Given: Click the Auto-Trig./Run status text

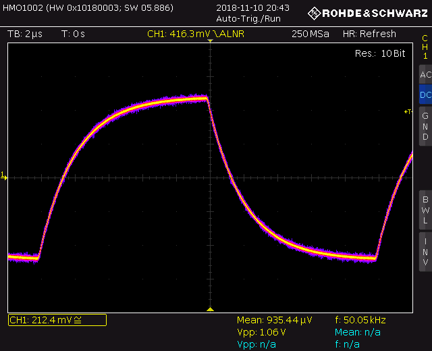Looking at the screenshot, I should coord(248,19).
